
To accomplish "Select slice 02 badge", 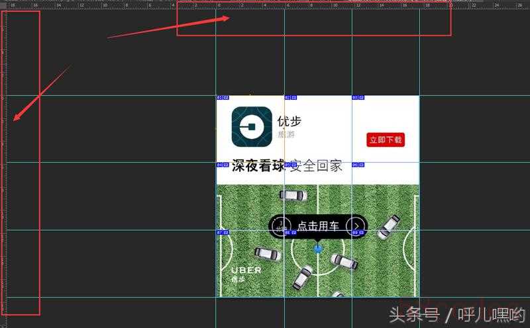I will pyautogui.click(x=291, y=98).
